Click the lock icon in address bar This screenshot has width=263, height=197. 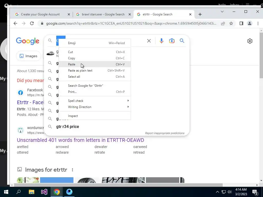coord(42,23)
